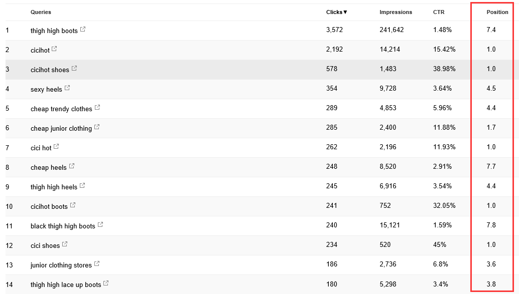Click external link icon beside cici hot
Image resolution: width=519 pixels, height=294 pixels.
pyautogui.click(x=56, y=146)
